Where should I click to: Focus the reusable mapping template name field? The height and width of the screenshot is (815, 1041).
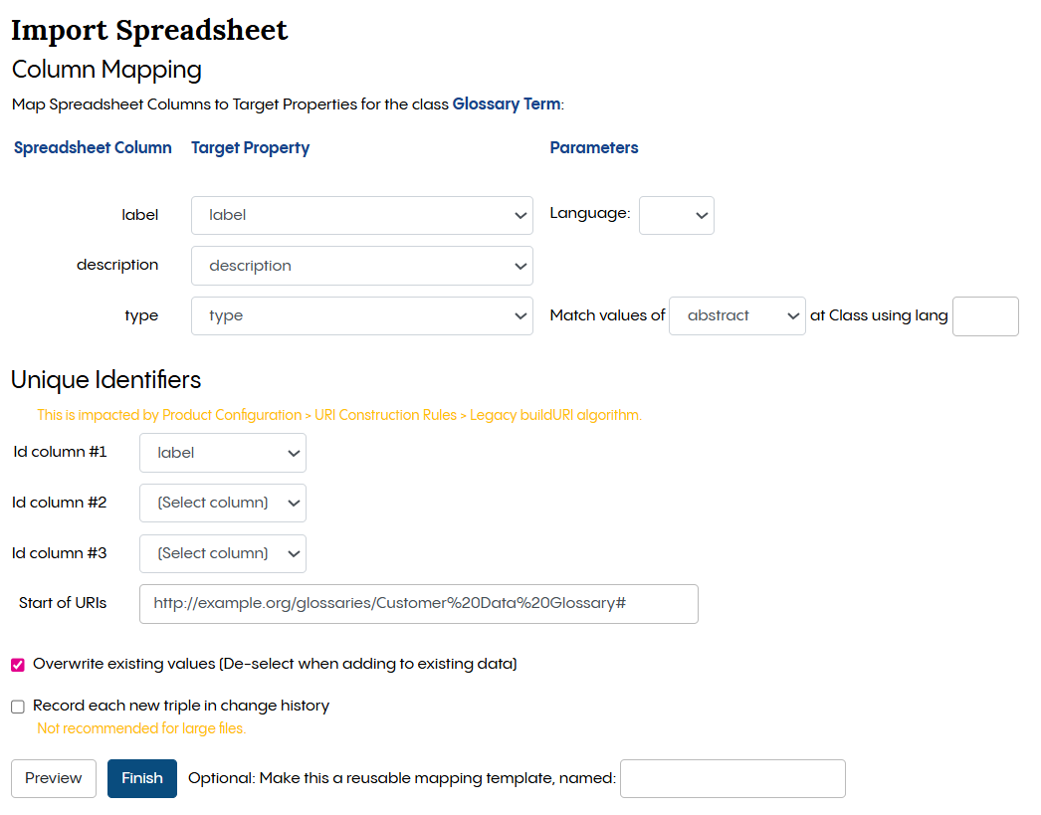click(732, 778)
